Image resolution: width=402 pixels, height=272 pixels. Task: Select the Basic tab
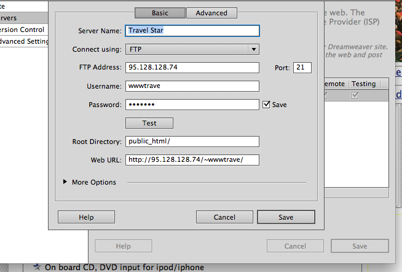click(160, 12)
